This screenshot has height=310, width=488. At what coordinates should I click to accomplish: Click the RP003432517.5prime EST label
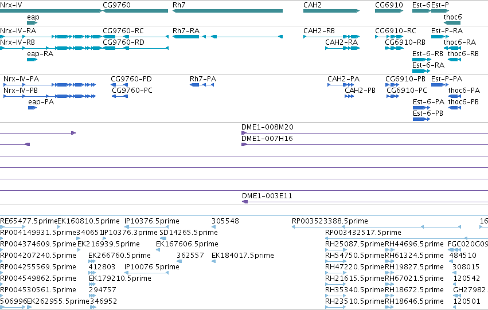363,233
